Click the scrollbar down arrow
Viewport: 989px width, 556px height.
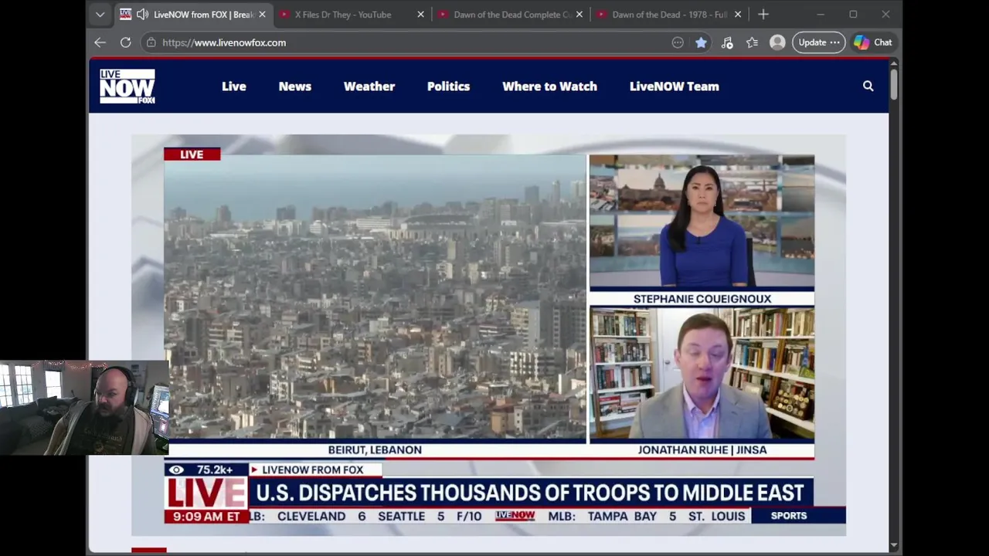pos(894,546)
